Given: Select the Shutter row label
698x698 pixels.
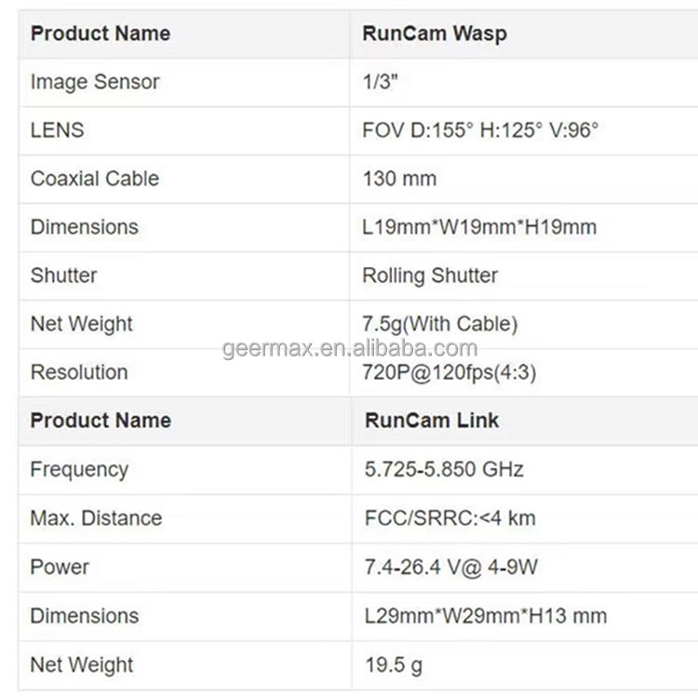Looking at the screenshot, I should (63, 275).
